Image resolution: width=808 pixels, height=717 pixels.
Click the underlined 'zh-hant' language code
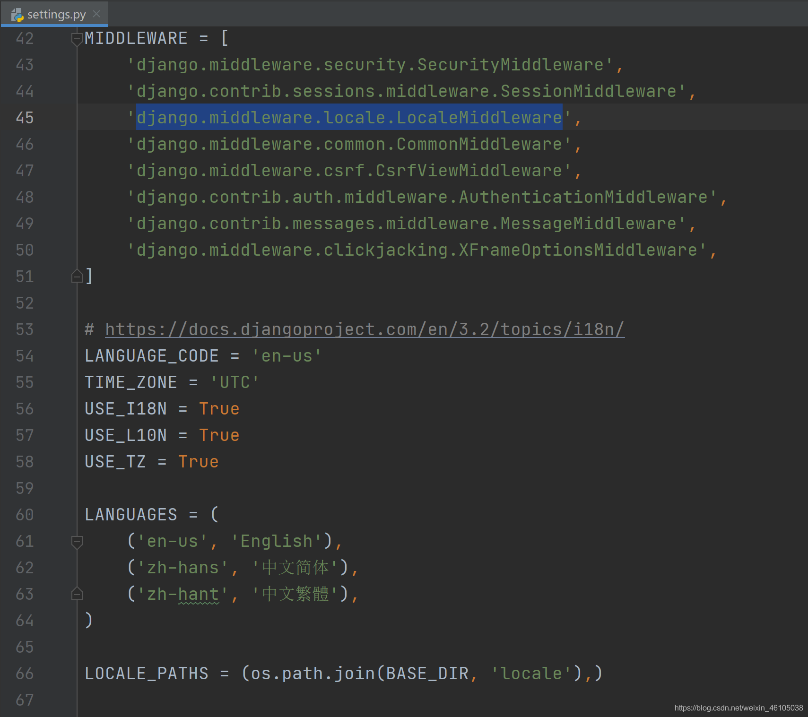coord(183,594)
